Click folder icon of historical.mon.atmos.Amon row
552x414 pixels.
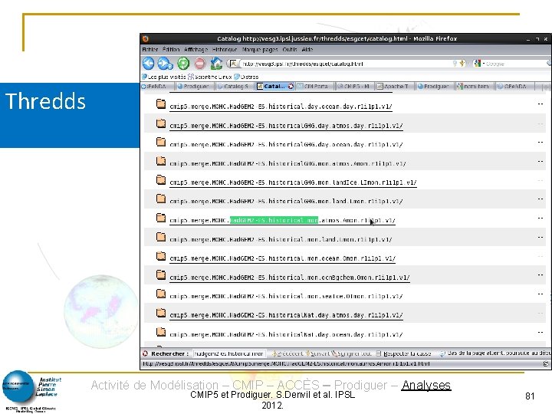pos(161,218)
